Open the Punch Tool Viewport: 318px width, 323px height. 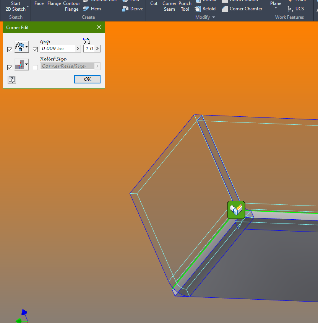click(185, 7)
